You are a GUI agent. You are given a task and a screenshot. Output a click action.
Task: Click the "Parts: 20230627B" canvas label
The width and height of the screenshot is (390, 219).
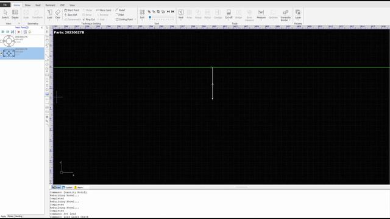point(69,32)
